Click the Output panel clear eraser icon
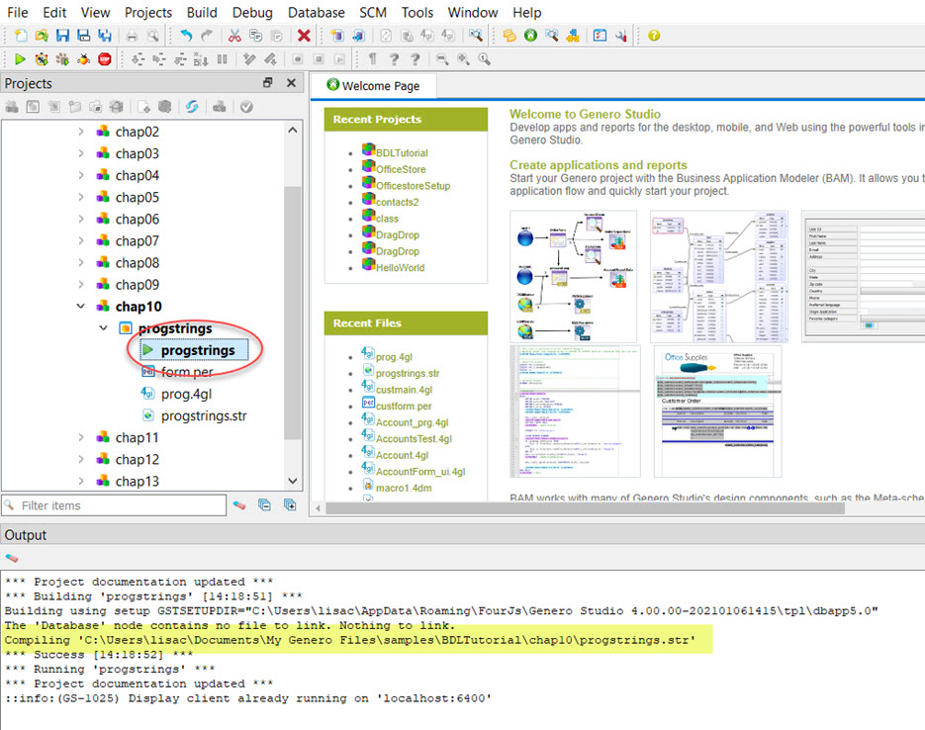Viewport: 925px width, 730px height. point(11,557)
